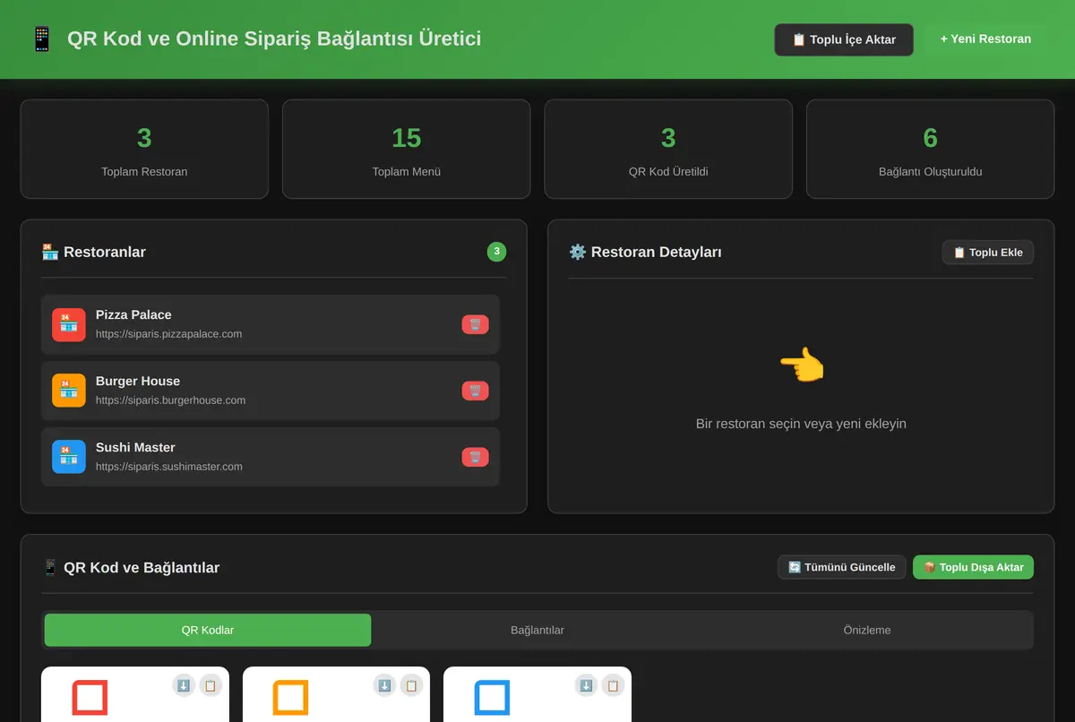The width and height of the screenshot is (1075, 722).
Task: Click the Toplam Menü stat card
Action: click(407, 149)
